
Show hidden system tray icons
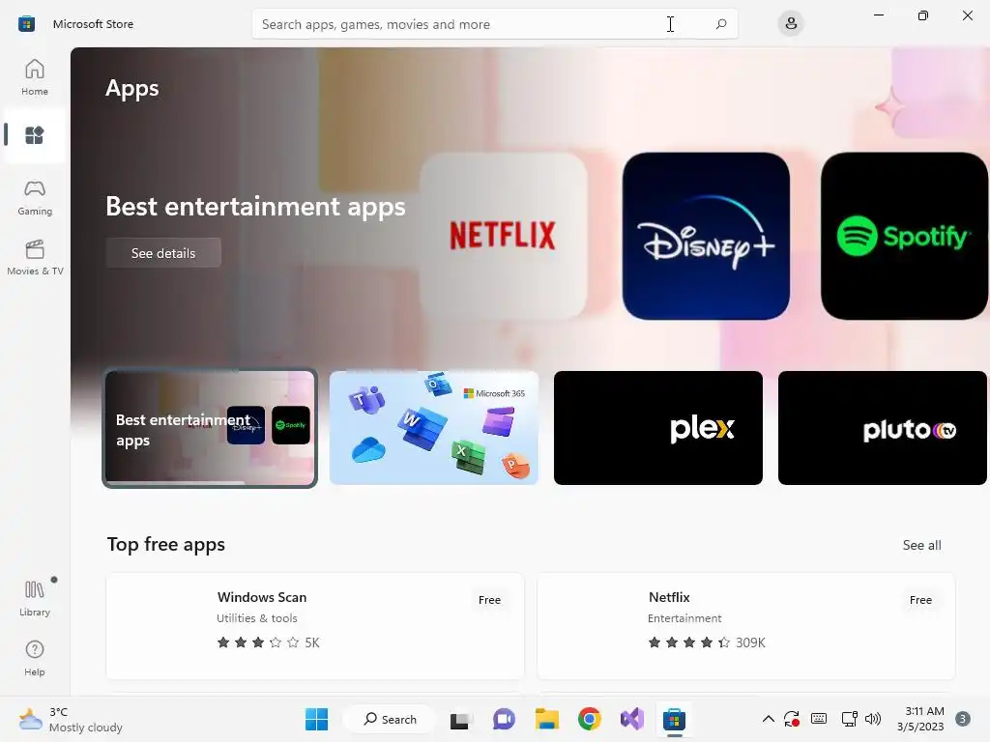[769, 719]
